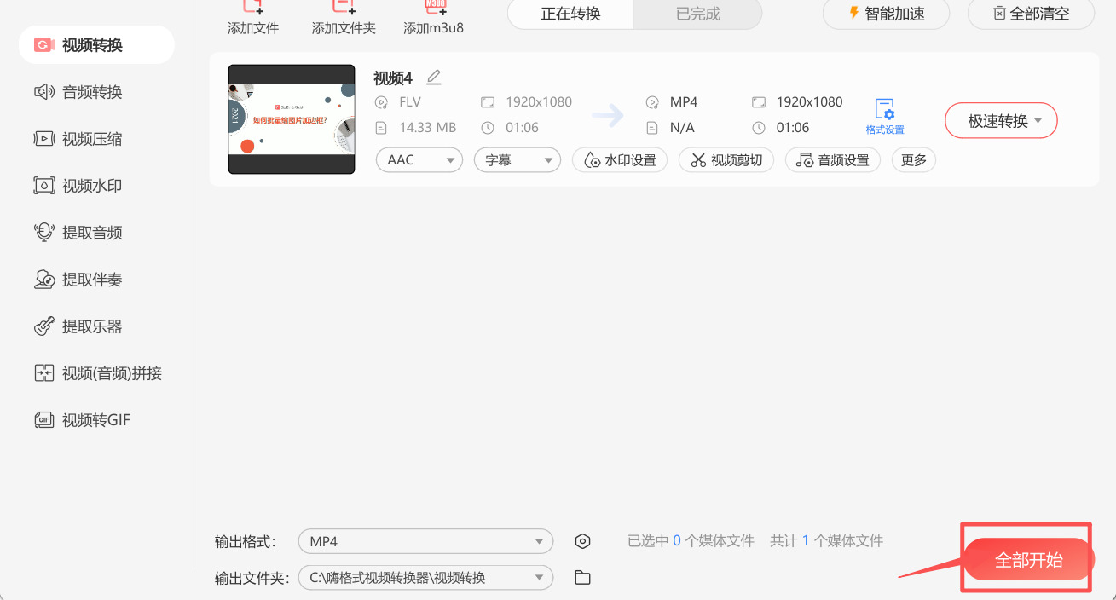Click the folder icon beside 输出文件夹
1116x600 pixels.
[582, 577]
